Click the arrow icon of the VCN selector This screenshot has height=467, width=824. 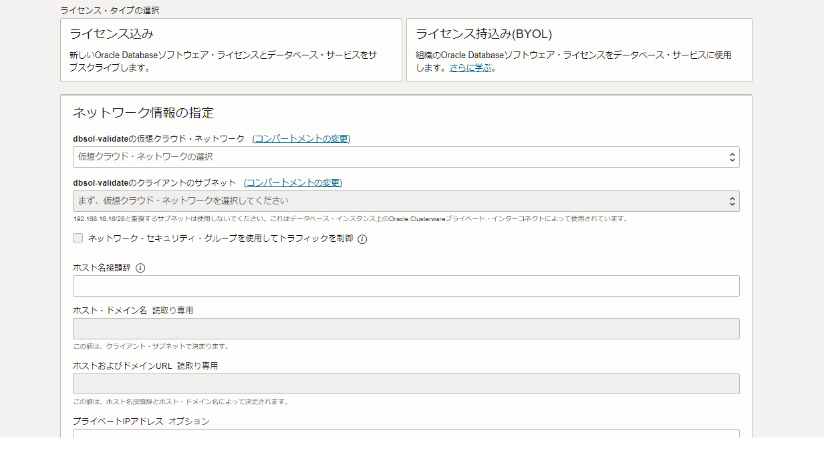(732, 157)
